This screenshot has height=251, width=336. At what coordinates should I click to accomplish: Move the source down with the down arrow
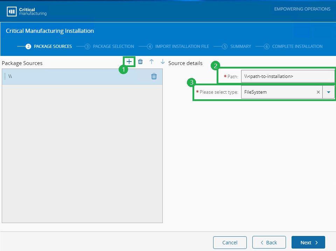point(163,62)
